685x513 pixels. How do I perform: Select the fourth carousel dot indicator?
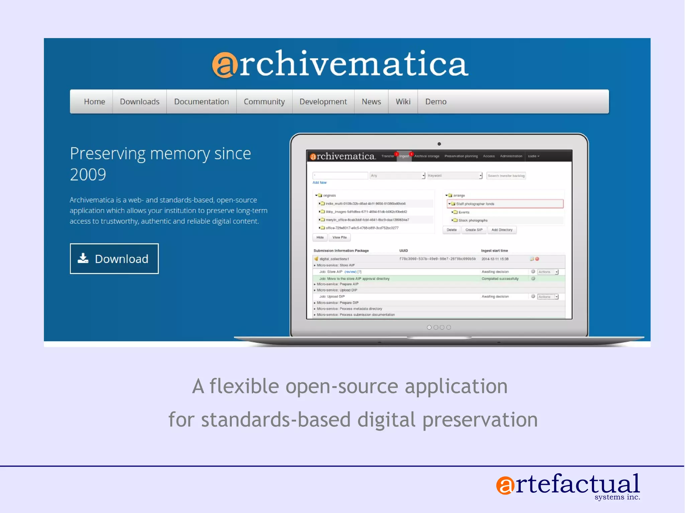tap(449, 327)
